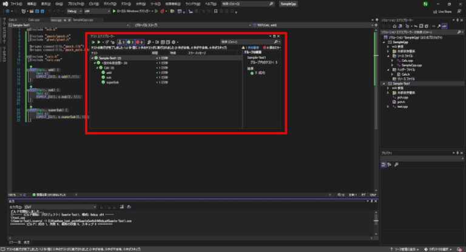The width and height of the screenshot is (466, 252).
Task: Click the bookmark toolbar icon
Action: tap(216, 12)
